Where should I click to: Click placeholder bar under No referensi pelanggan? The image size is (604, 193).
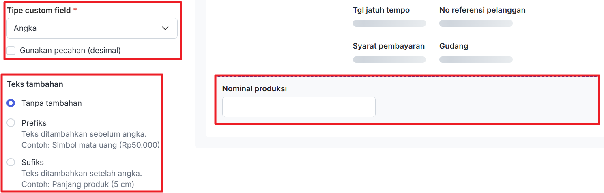click(476, 24)
